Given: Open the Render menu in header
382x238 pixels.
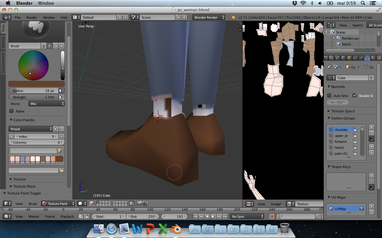Looking at the screenshot, I should (31, 18).
